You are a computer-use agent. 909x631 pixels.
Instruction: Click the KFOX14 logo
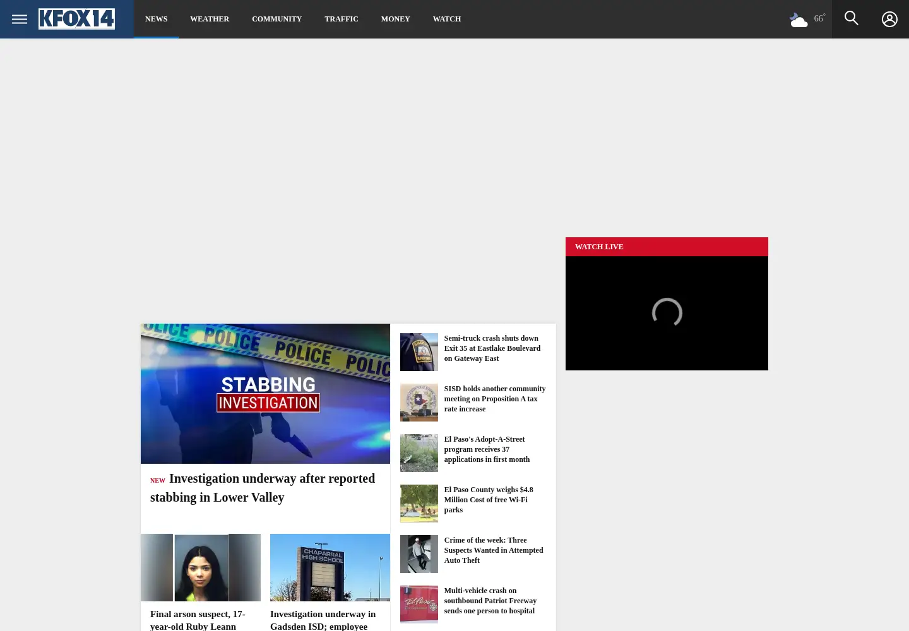[x=76, y=19]
